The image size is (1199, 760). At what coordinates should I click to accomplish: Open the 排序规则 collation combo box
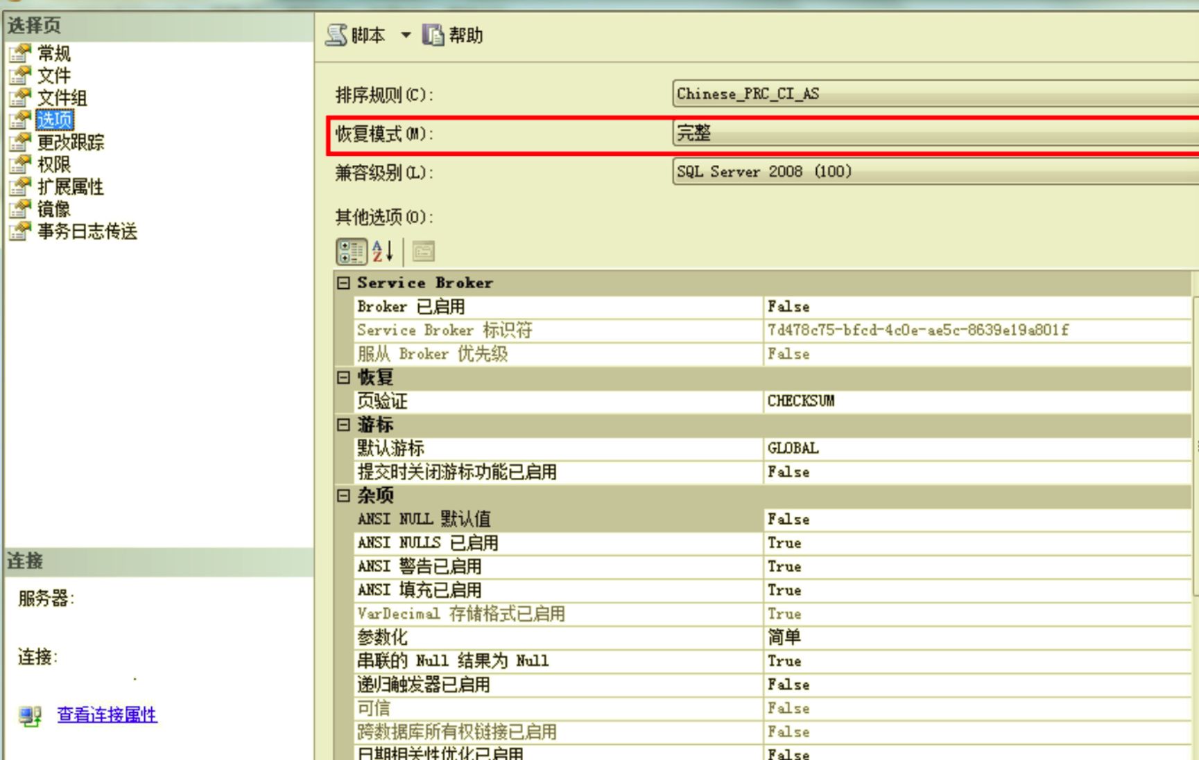tap(935, 94)
